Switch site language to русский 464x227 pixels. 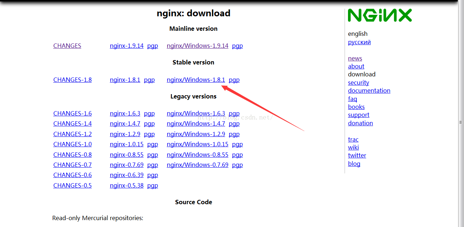tap(359, 42)
